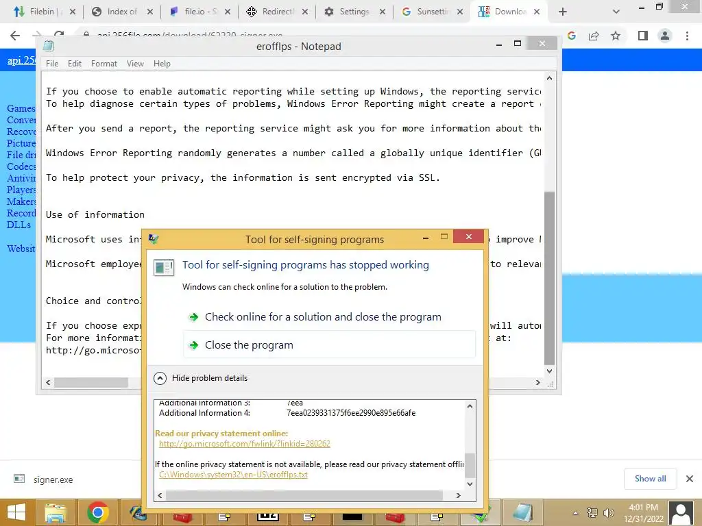Open the signer.exe download item
The image size is (702, 526).
pyautogui.click(x=53, y=479)
